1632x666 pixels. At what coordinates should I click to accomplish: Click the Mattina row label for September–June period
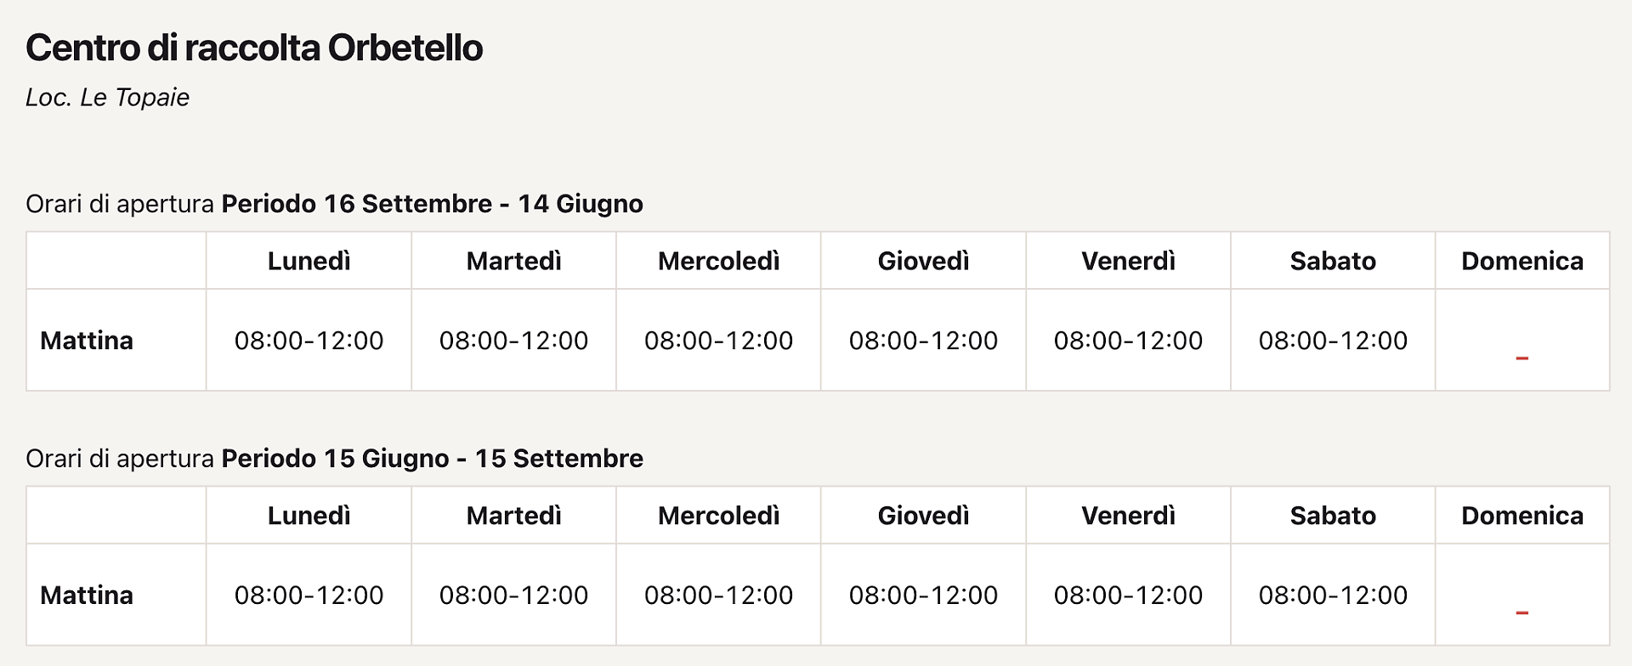tap(87, 341)
